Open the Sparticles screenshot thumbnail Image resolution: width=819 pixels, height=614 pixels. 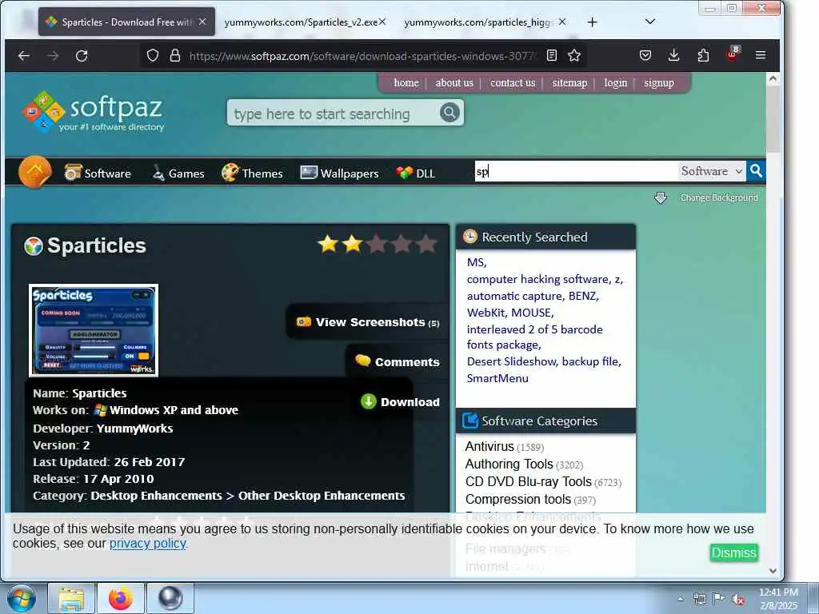pos(94,330)
